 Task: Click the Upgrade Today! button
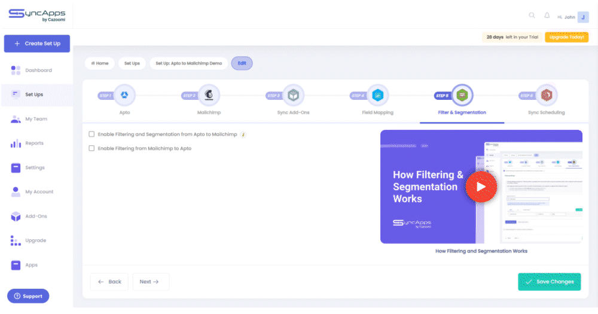pyautogui.click(x=566, y=37)
